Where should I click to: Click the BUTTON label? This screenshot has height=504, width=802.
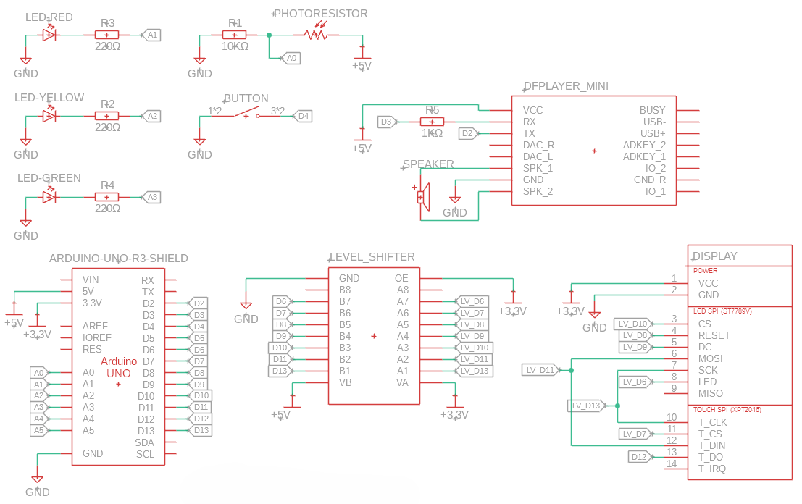click(x=246, y=98)
